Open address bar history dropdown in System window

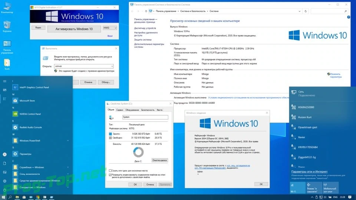[300, 11]
